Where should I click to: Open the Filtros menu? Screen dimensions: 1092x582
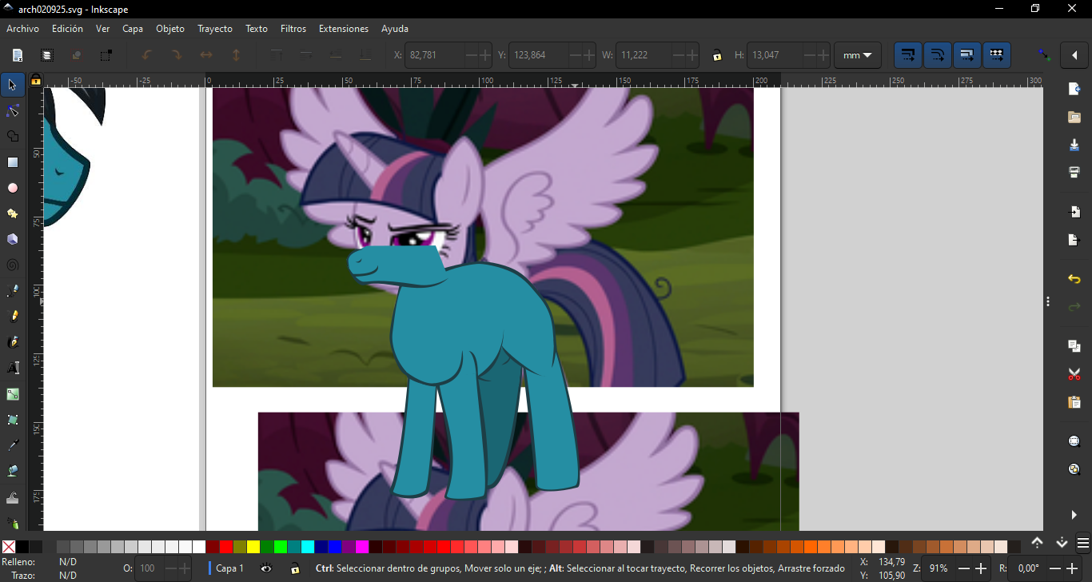(x=293, y=29)
